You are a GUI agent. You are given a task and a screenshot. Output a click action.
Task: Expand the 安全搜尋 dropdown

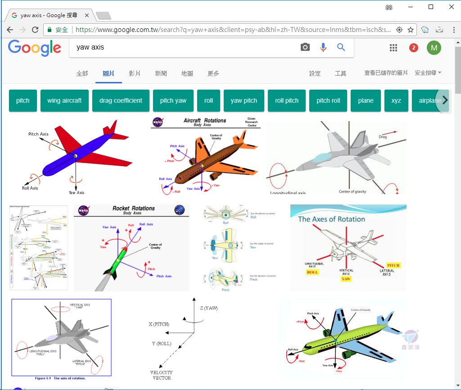pyautogui.click(x=428, y=73)
